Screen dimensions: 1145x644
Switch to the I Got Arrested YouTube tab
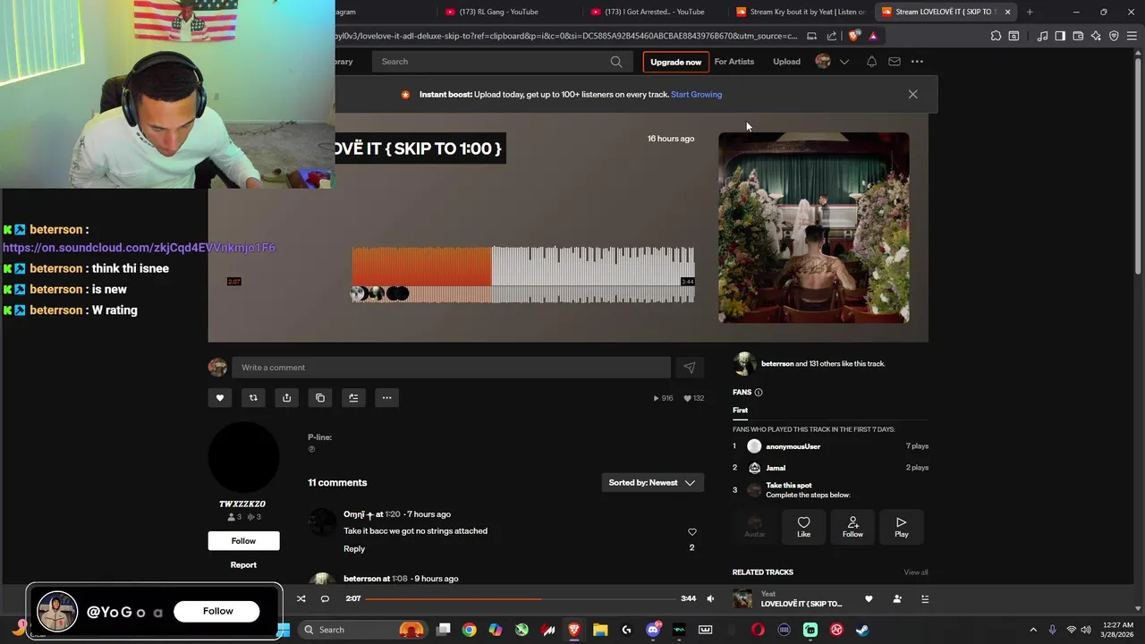coord(654,12)
